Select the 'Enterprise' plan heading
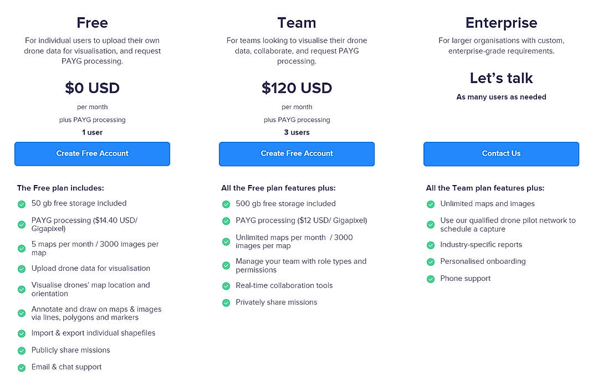This screenshot has width=593, height=385. coord(501,23)
